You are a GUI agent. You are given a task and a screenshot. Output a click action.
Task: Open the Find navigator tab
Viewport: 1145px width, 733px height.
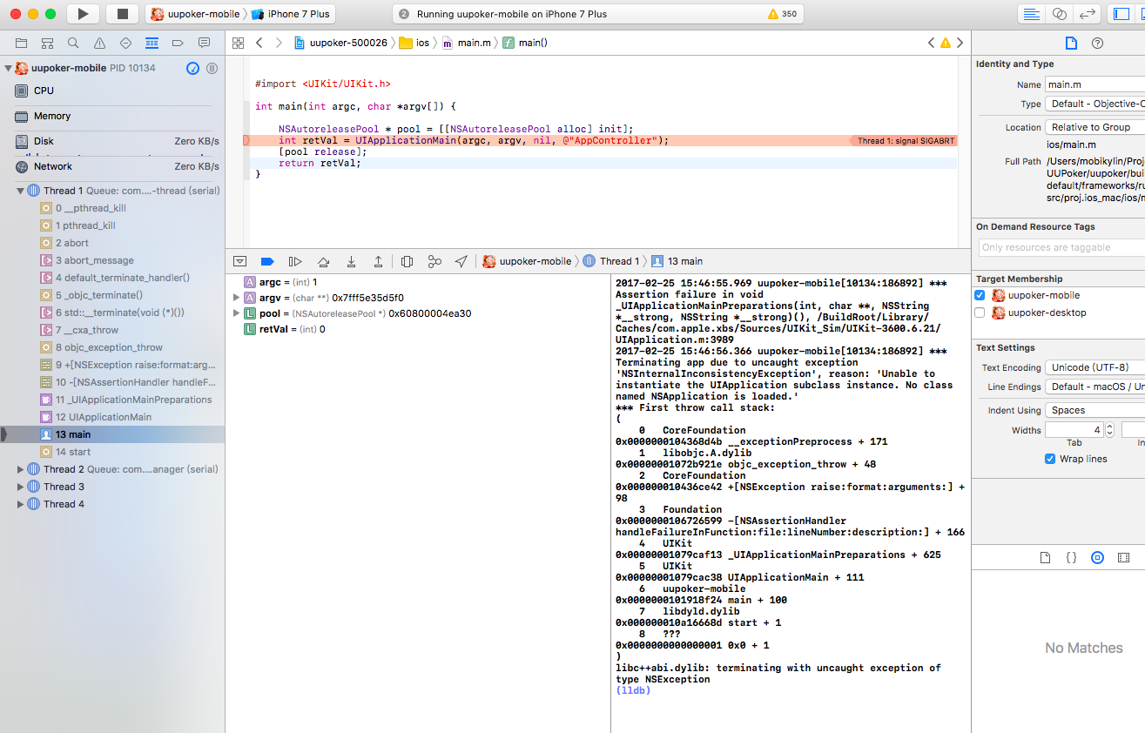73,43
